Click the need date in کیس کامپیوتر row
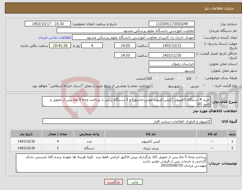This screenshot has width=242, height=190. click(x=26, y=141)
